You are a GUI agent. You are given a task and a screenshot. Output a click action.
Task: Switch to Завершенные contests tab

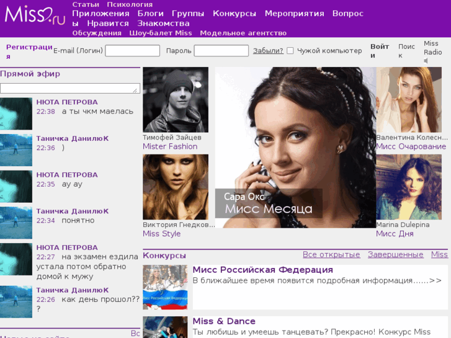tap(395, 254)
